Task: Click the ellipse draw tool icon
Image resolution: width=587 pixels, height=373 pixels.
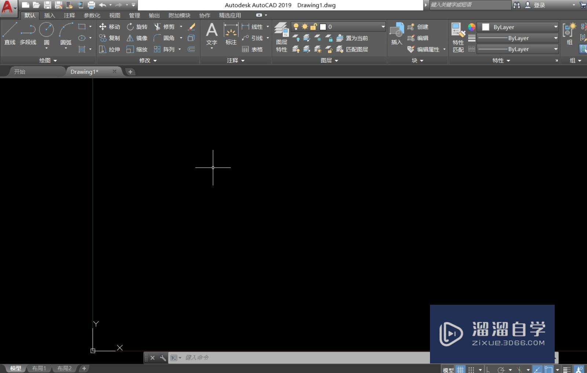Action: click(x=82, y=38)
